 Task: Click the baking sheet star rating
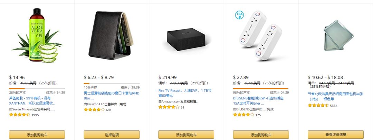coord(318,106)
